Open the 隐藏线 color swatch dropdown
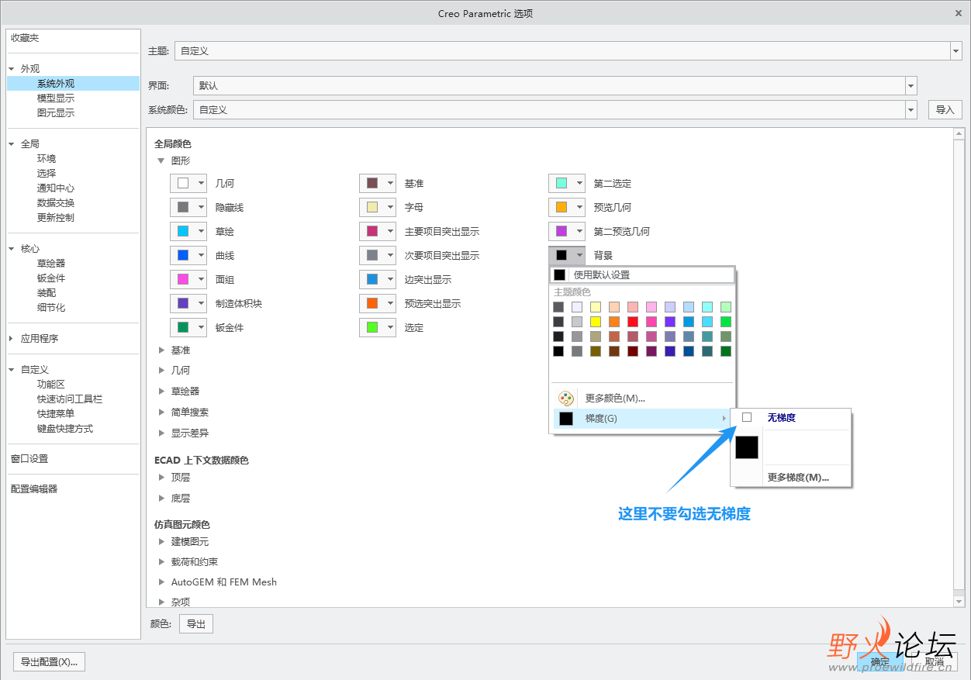 click(x=188, y=208)
